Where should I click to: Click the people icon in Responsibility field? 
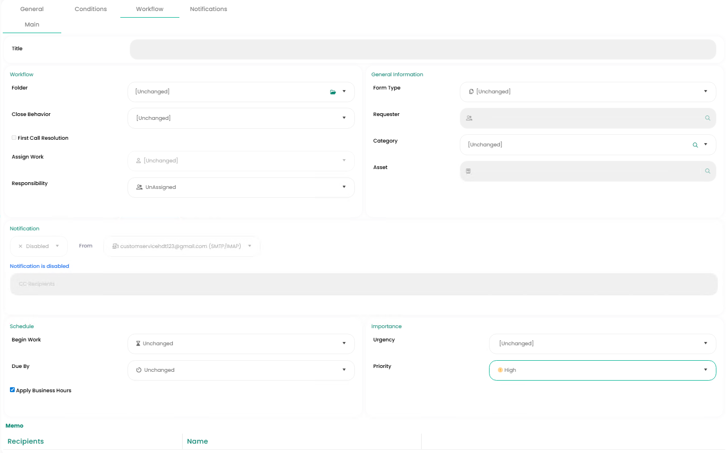[x=139, y=187]
